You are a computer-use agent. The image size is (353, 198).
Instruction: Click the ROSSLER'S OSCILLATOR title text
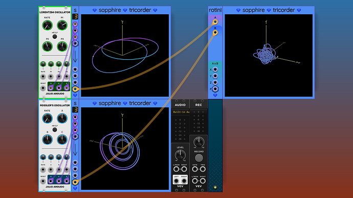click(55, 105)
